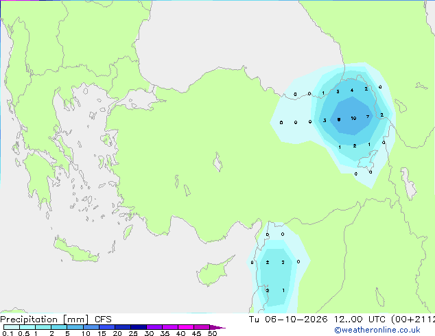Click the 10–15 mm blue legend swatch
The height and width of the screenshot is (336, 435).
pyautogui.click(x=91, y=327)
